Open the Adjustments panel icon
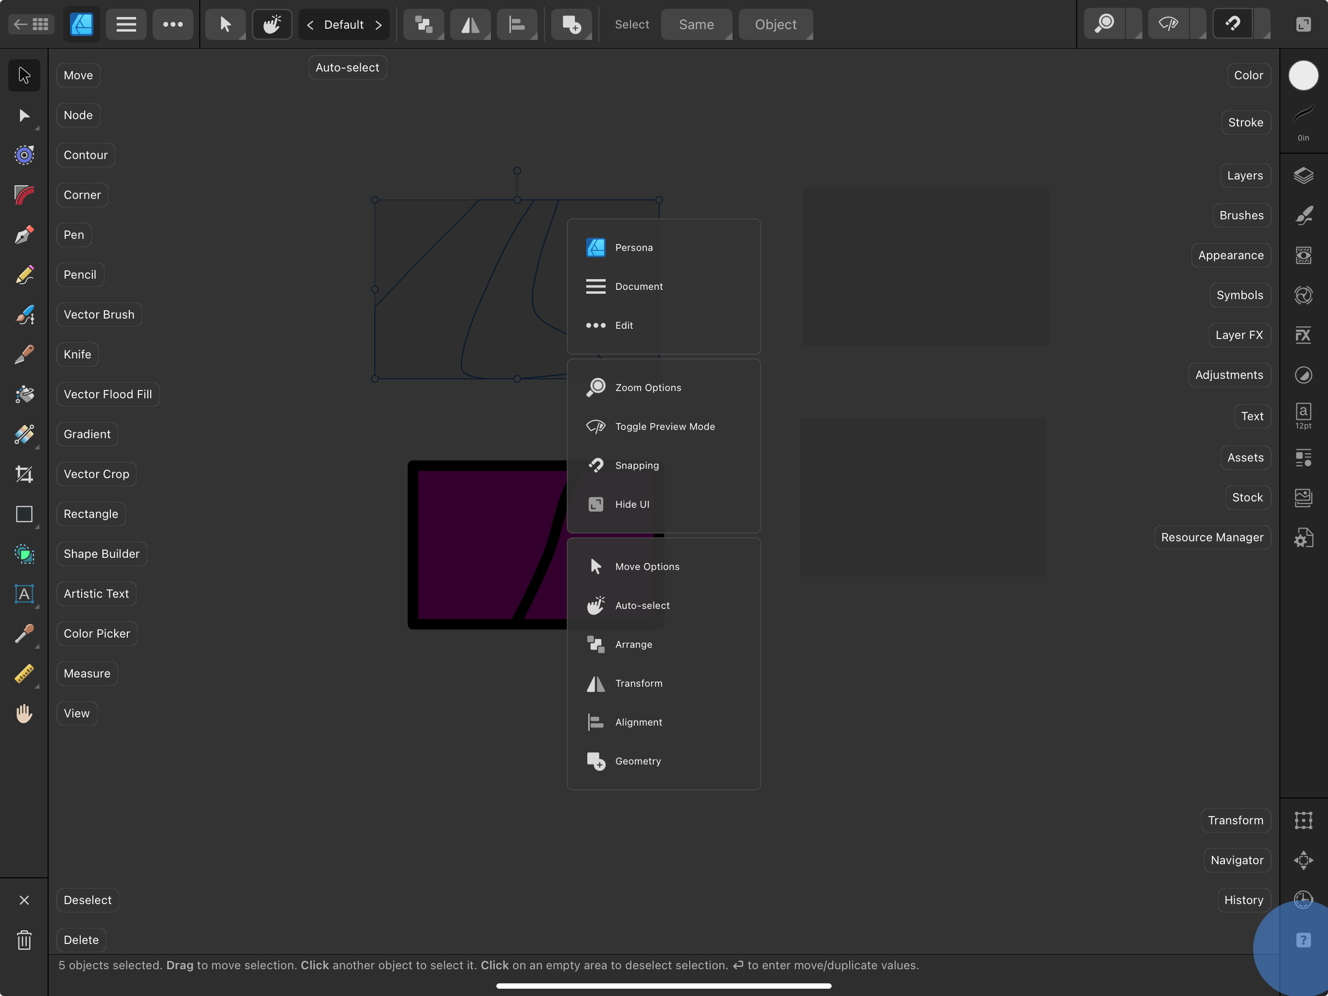 point(1303,375)
